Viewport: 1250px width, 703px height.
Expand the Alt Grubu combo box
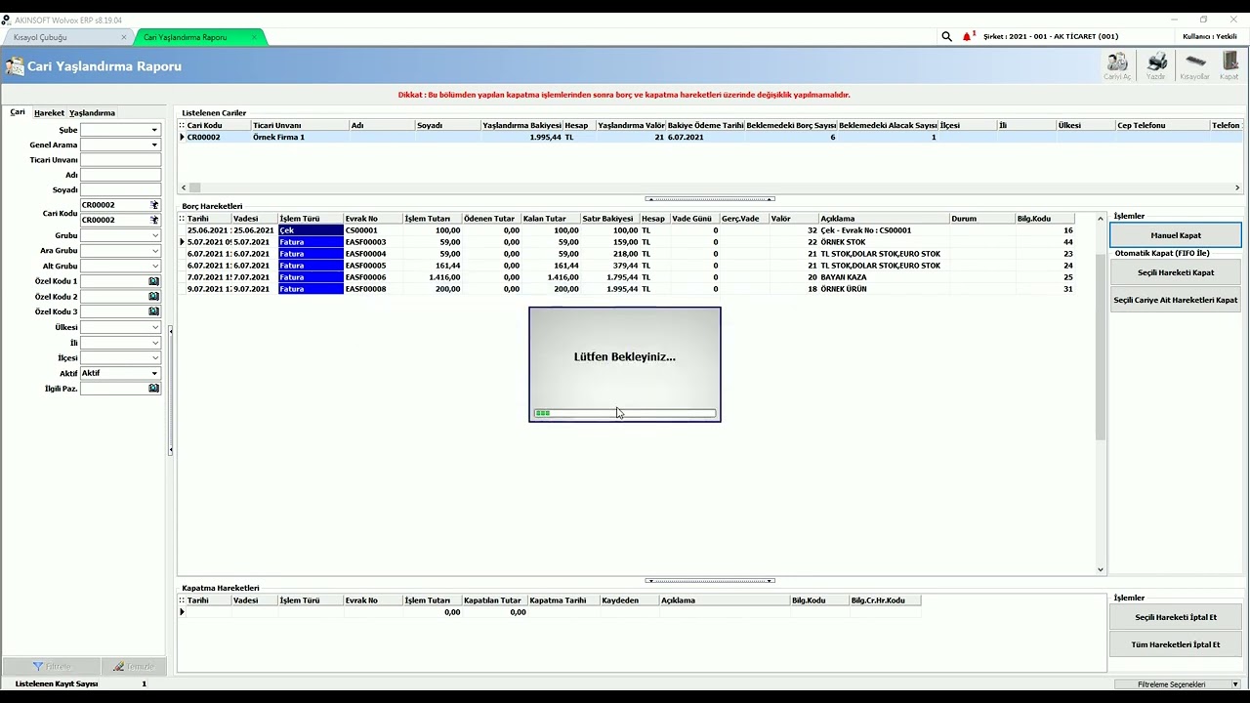[154, 266]
